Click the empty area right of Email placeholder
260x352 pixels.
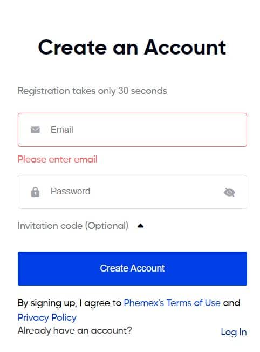[x=159, y=130]
